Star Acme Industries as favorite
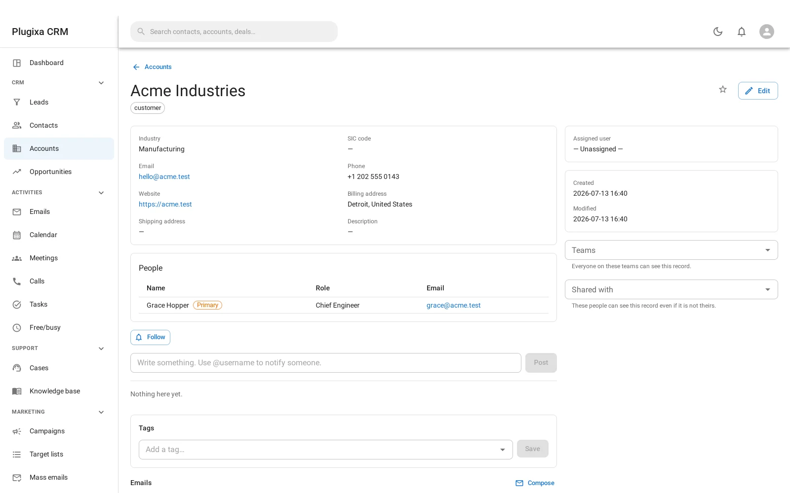 coord(723,89)
